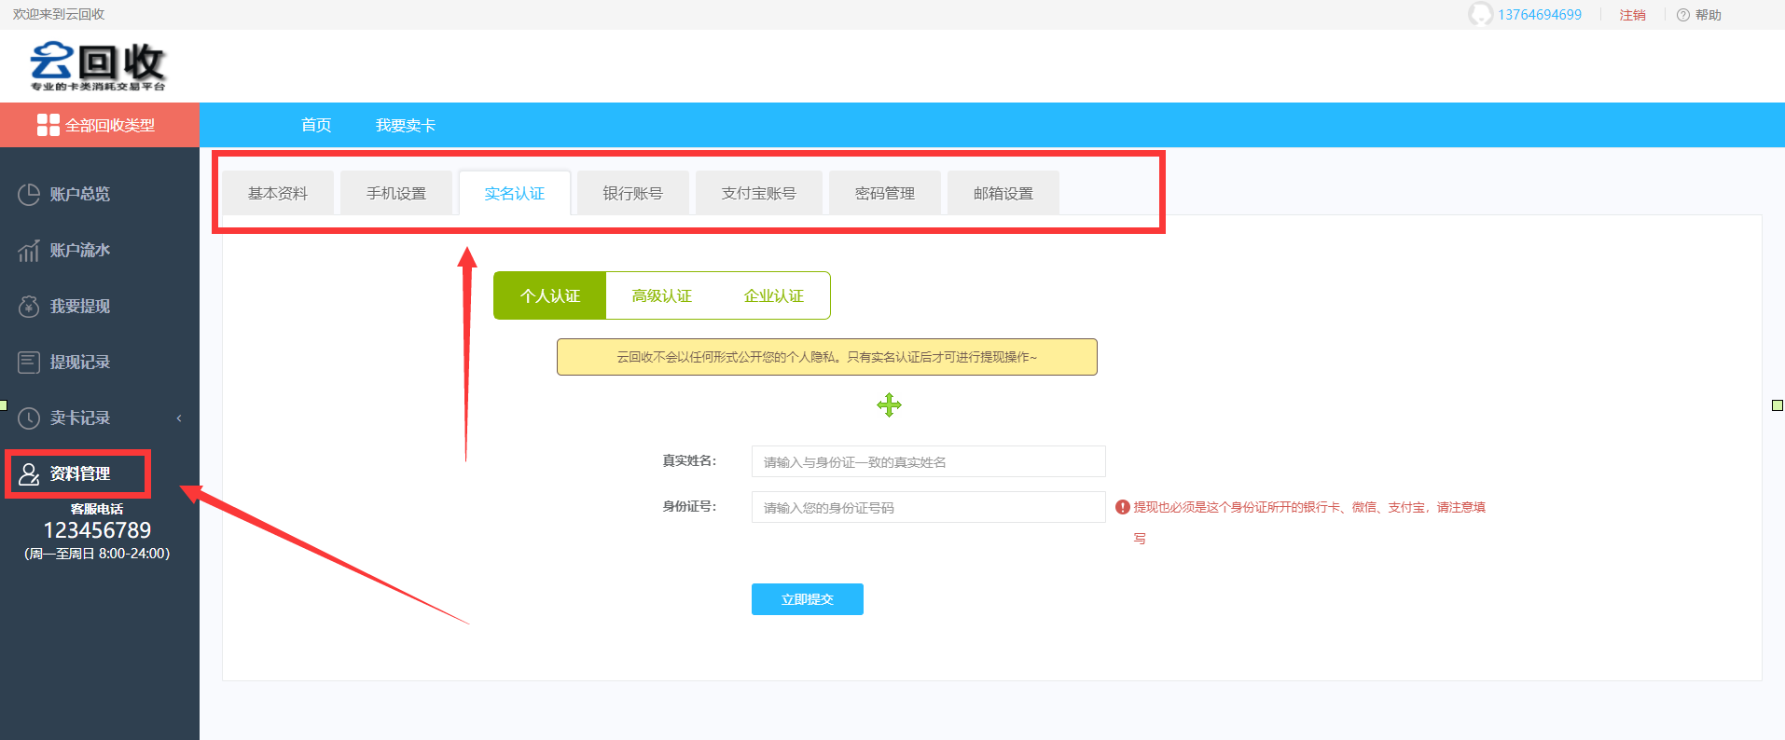Screen dimensions: 1785x740
Task: Click the bar chart icon for 账户流水
Action: coord(29,250)
